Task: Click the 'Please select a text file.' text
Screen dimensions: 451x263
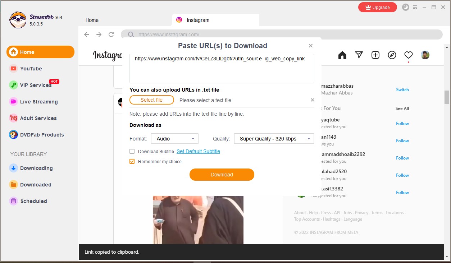Action: coord(206,100)
